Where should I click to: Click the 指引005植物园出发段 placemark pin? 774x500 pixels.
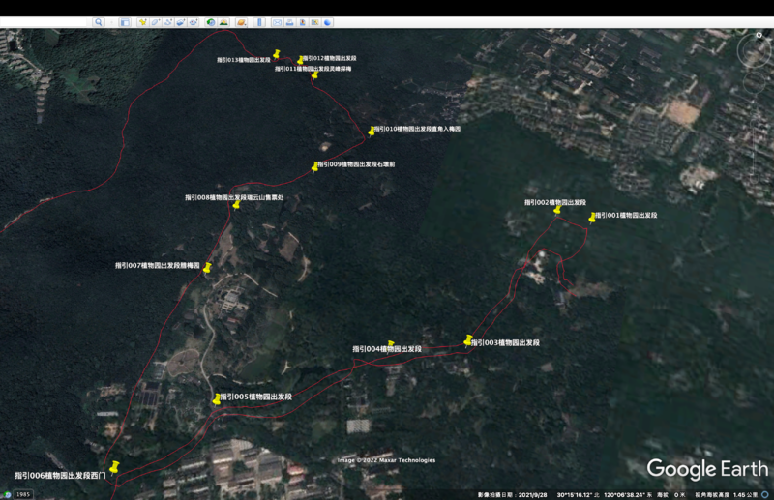pyautogui.click(x=216, y=398)
